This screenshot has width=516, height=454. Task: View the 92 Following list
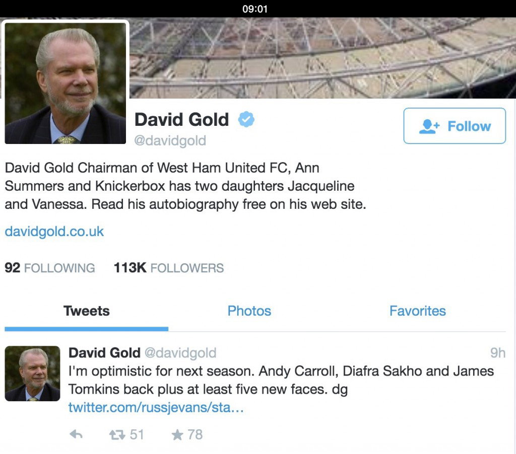click(50, 268)
